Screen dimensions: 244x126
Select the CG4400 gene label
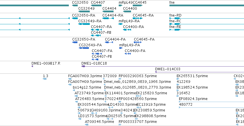point(130,8)
